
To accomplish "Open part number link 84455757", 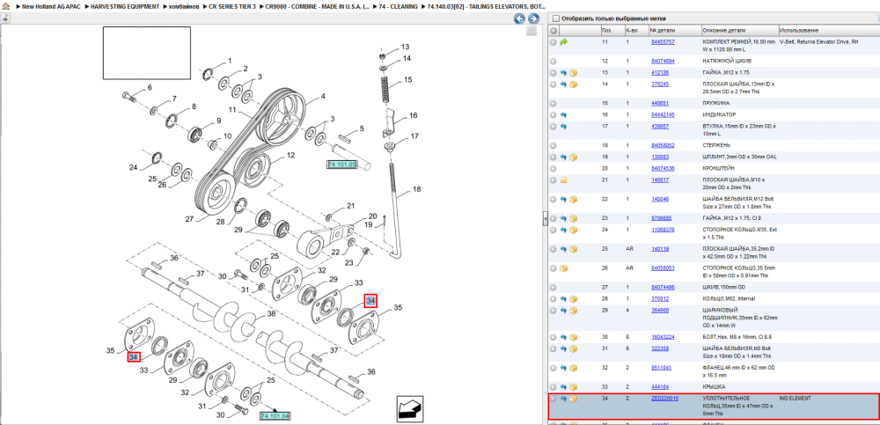I will [x=663, y=42].
